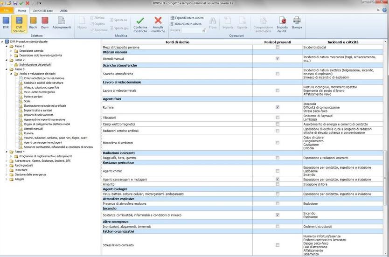Tick the Amianto hazard checkbox
Screen dimensions: 389x257
pyautogui.click(x=278, y=184)
